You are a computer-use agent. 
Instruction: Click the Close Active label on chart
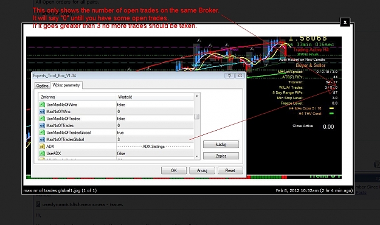tap(303, 126)
